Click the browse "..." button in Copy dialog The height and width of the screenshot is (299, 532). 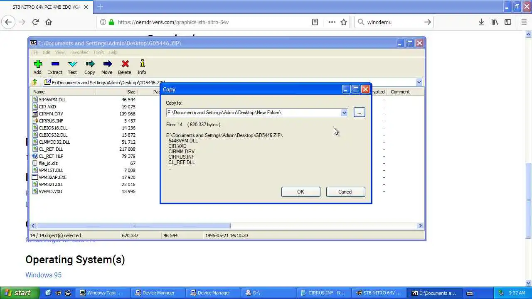click(x=359, y=113)
